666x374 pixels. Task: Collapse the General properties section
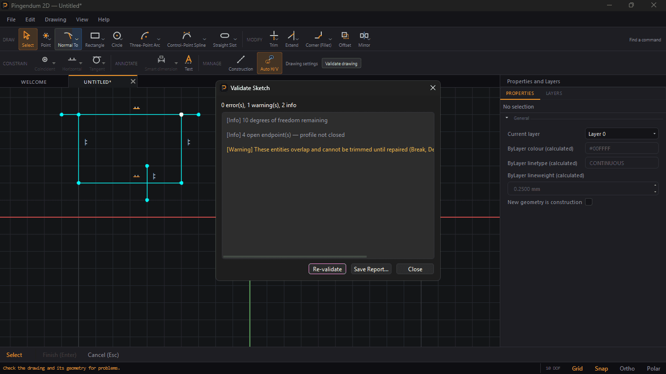pyautogui.click(x=507, y=118)
